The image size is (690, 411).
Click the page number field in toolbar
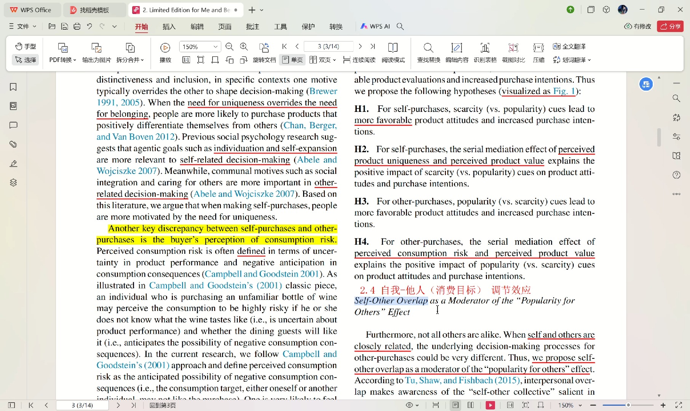(328, 46)
